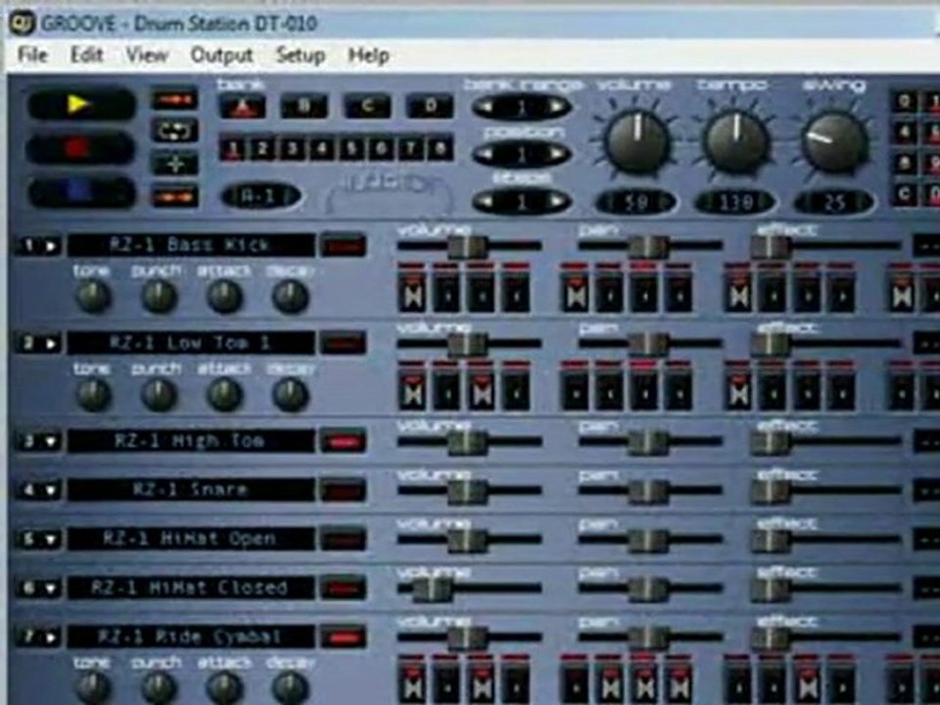Viewport: 940px width, 705px height.
Task: Decrease position with left arrow
Action: coord(487,155)
